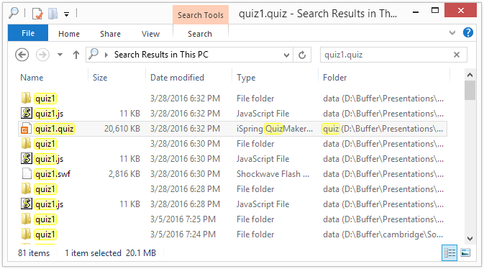Go back with the Back arrow
Viewport: 484px width, 269px height.
click(22, 55)
